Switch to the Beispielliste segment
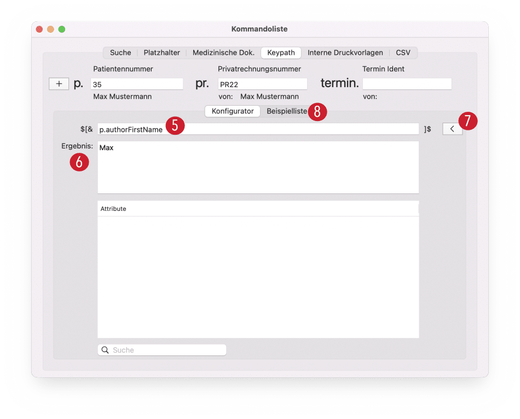This screenshot has width=520, height=419. [286, 111]
